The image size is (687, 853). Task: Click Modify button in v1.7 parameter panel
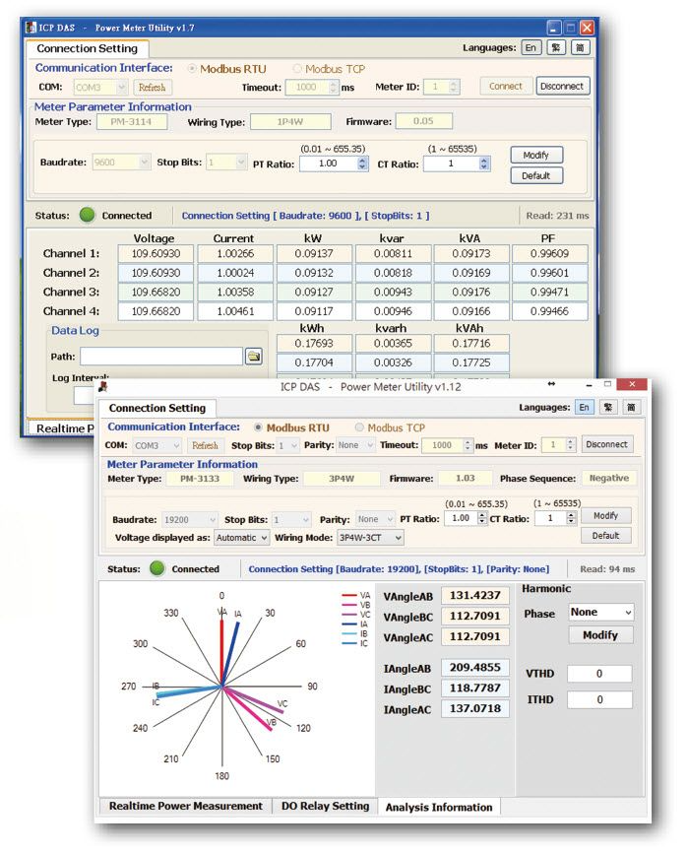(535, 155)
